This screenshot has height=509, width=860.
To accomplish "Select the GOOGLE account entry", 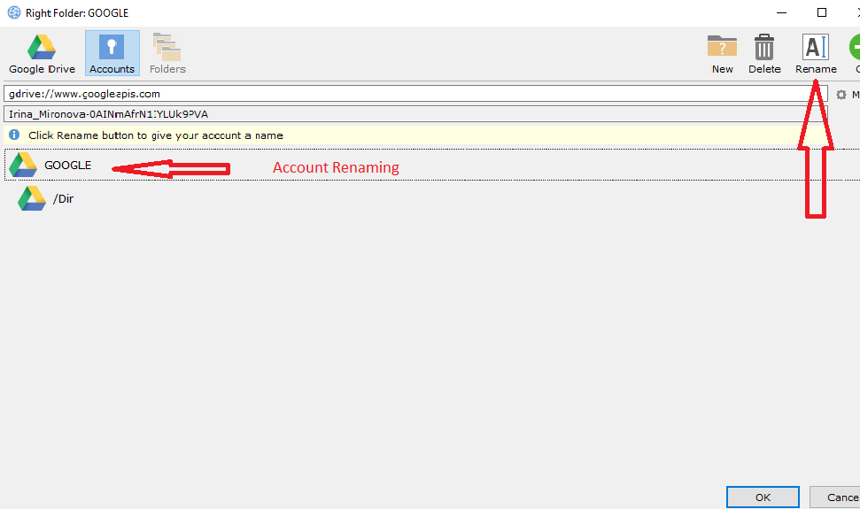I will [67, 166].
